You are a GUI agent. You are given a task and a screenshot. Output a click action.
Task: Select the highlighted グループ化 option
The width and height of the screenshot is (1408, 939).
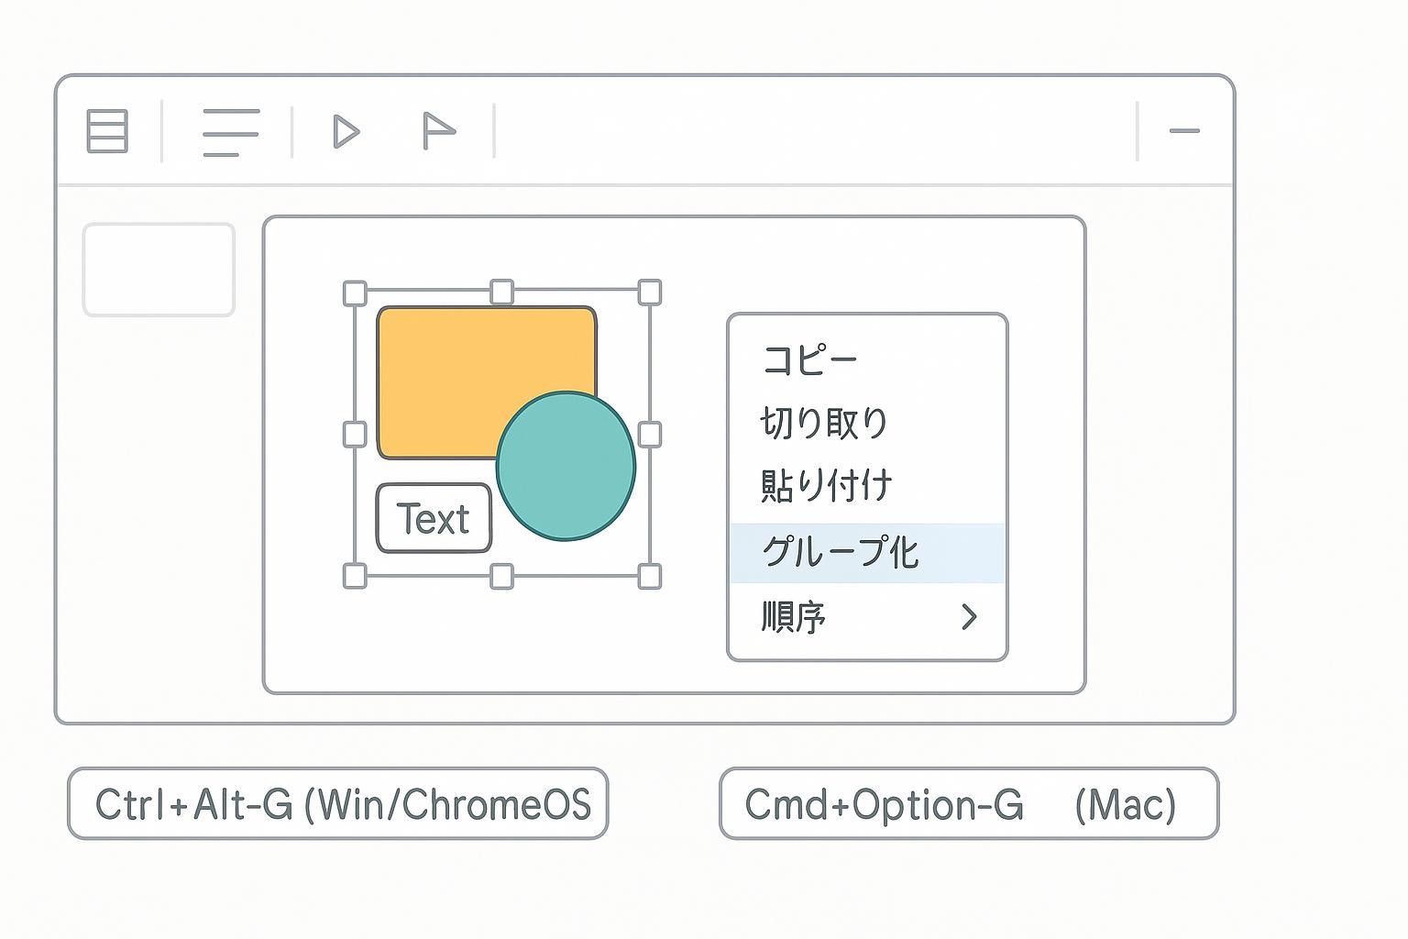(841, 552)
